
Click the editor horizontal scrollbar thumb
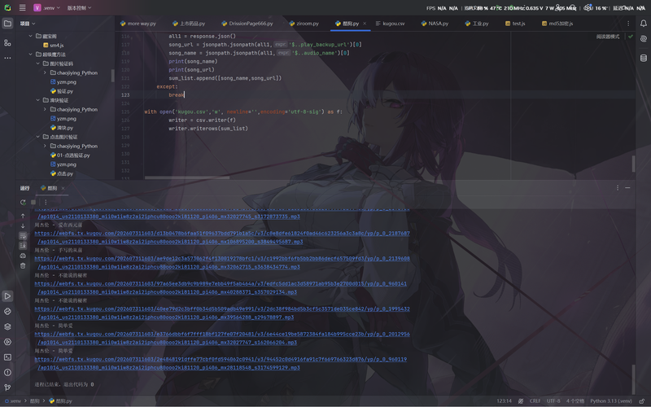pos(187,177)
